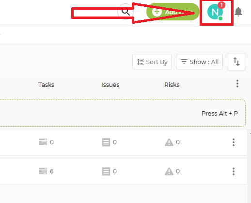Click tasks icon showing 0 in first row

coord(43,142)
